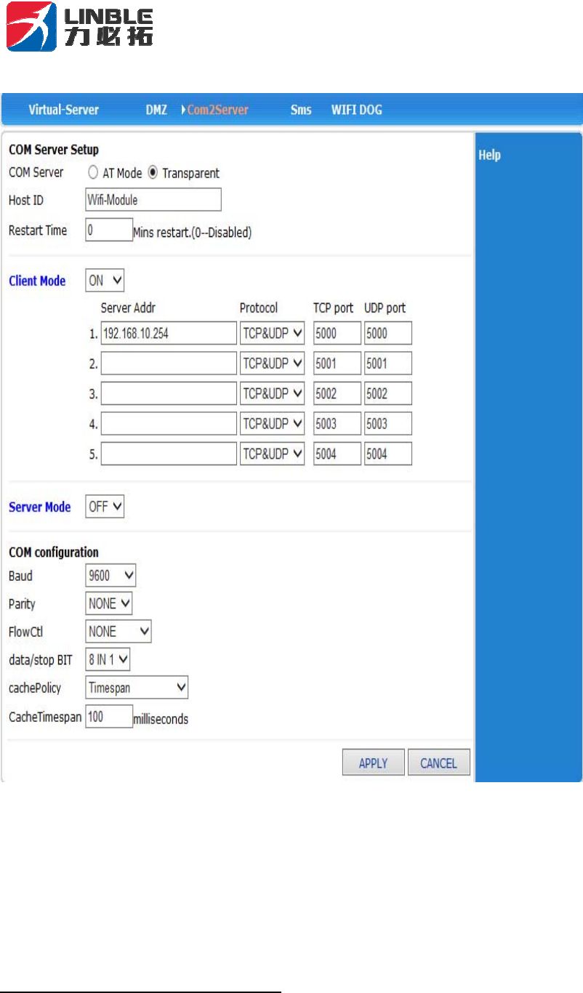
Task: Open the Server Mode dropdown
Action: 105,507
